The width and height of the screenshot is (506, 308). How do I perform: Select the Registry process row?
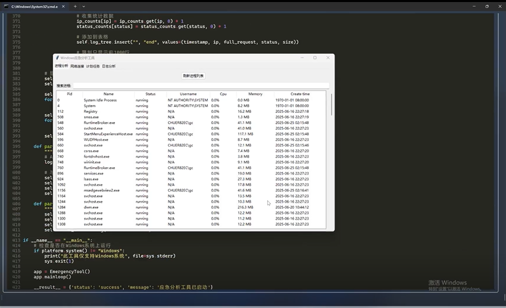(191, 111)
